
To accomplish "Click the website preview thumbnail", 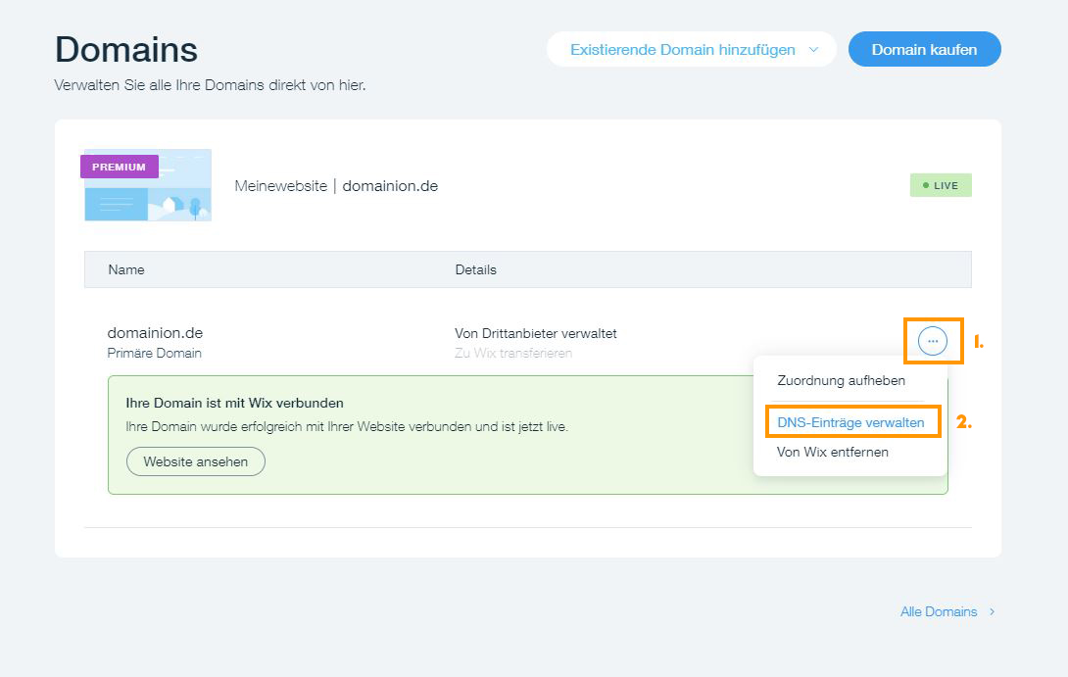I will point(147,185).
